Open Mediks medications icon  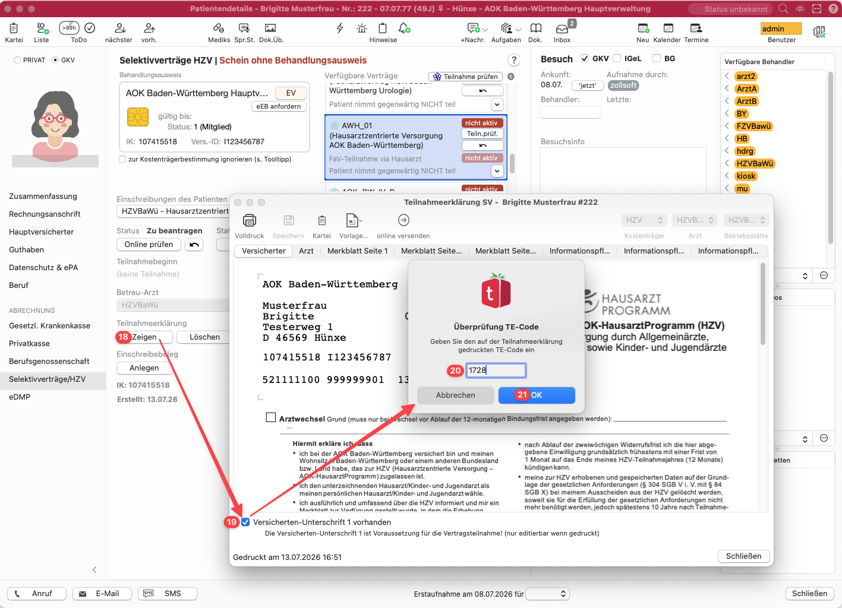pos(219,28)
